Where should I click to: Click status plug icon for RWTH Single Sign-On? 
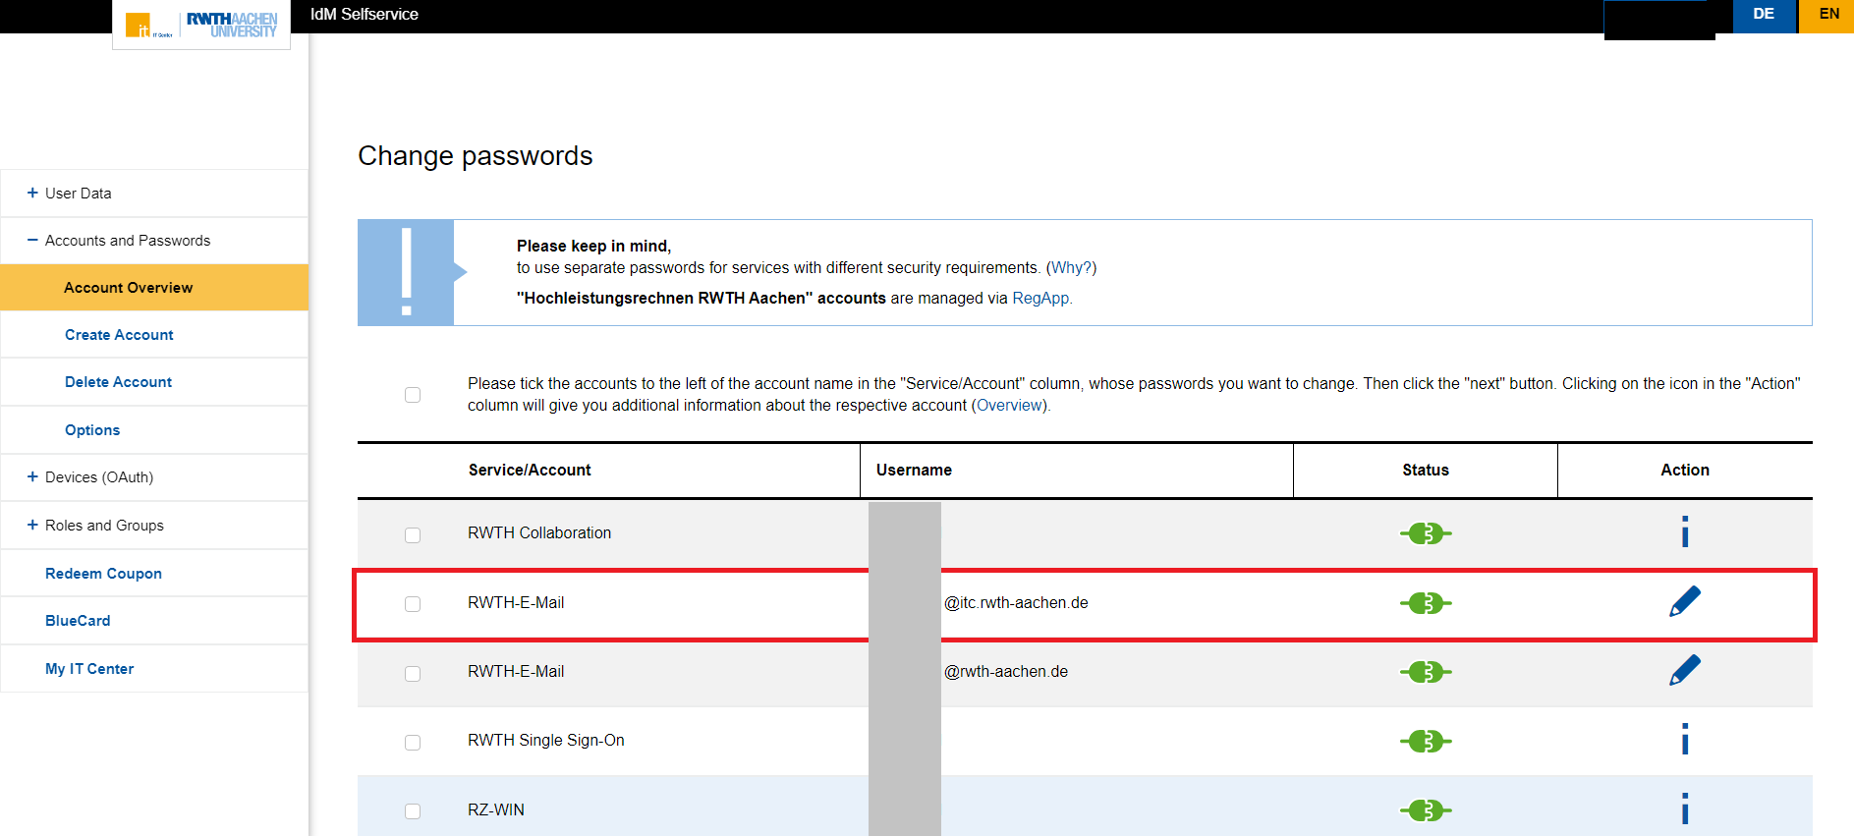tap(1426, 741)
